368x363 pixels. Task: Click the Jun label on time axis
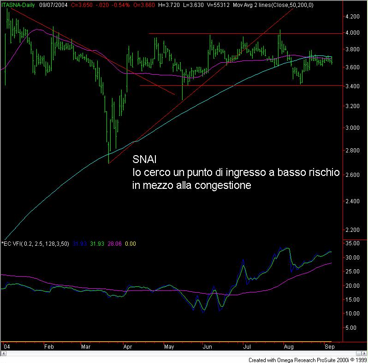[208, 346]
